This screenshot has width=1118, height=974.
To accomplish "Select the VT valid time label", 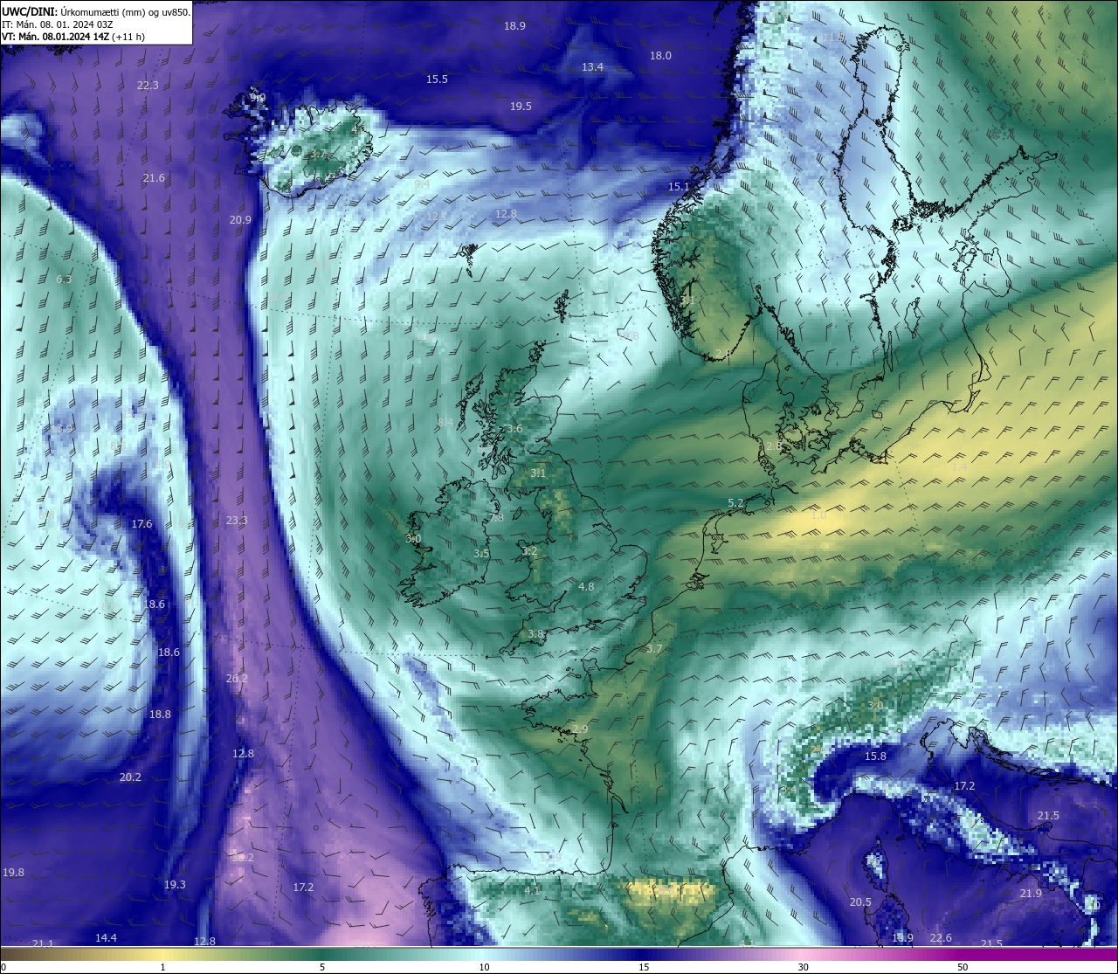I will coord(73,37).
